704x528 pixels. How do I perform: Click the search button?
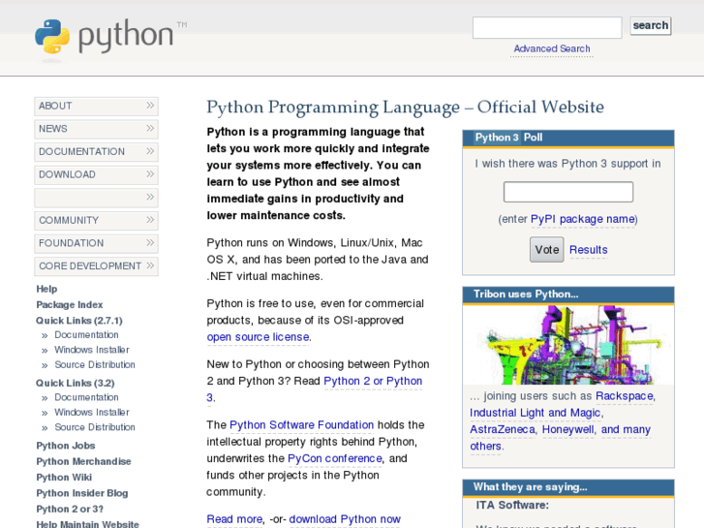(x=651, y=25)
